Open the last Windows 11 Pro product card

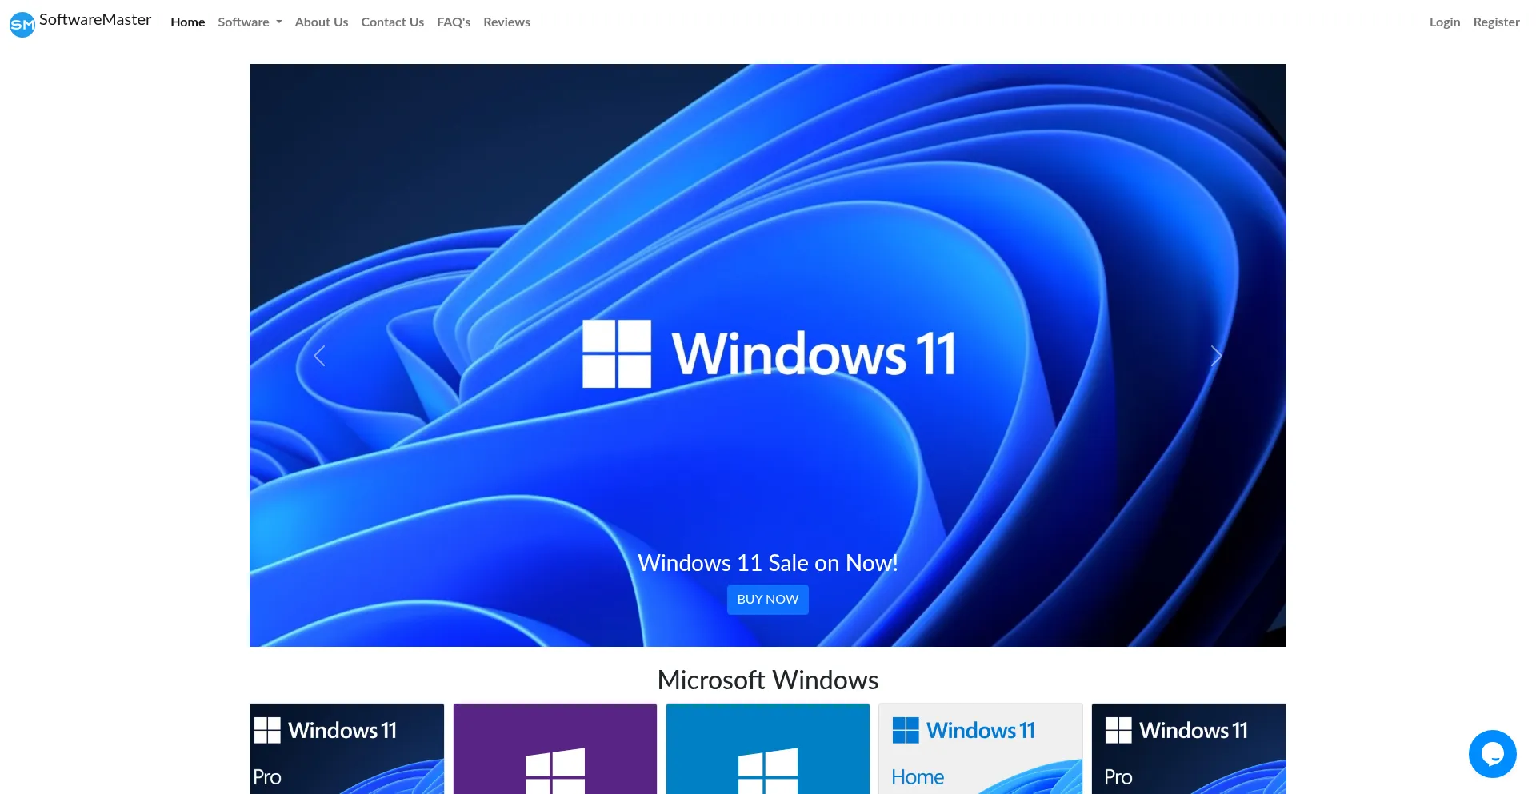coord(1189,748)
